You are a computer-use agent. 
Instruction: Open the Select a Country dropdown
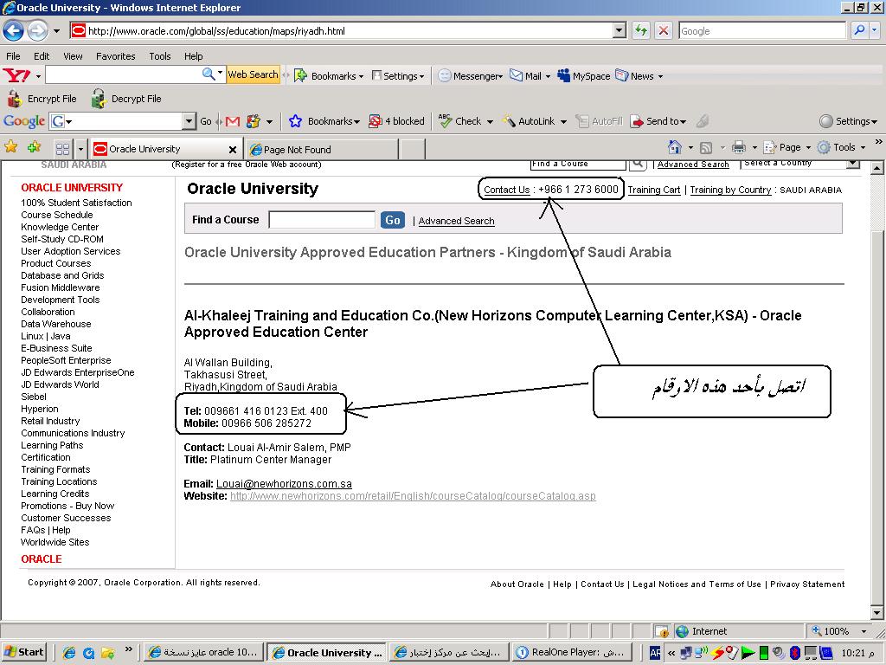coord(852,163)
